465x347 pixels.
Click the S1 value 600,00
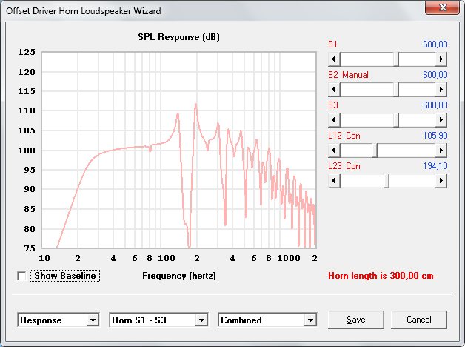click(x=435, y=44)
